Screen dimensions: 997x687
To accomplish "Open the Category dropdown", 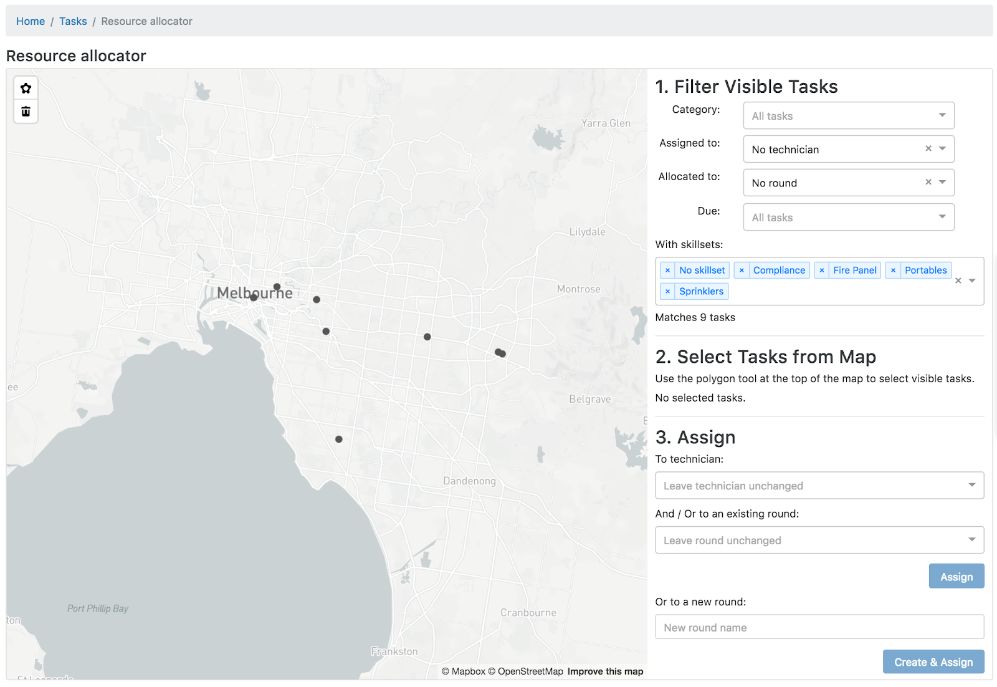I will click(848, 116).
